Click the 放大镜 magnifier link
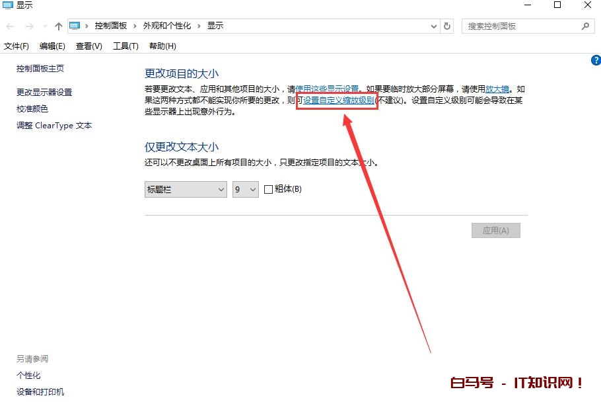 pyautogui.click(x=498, y=89)
